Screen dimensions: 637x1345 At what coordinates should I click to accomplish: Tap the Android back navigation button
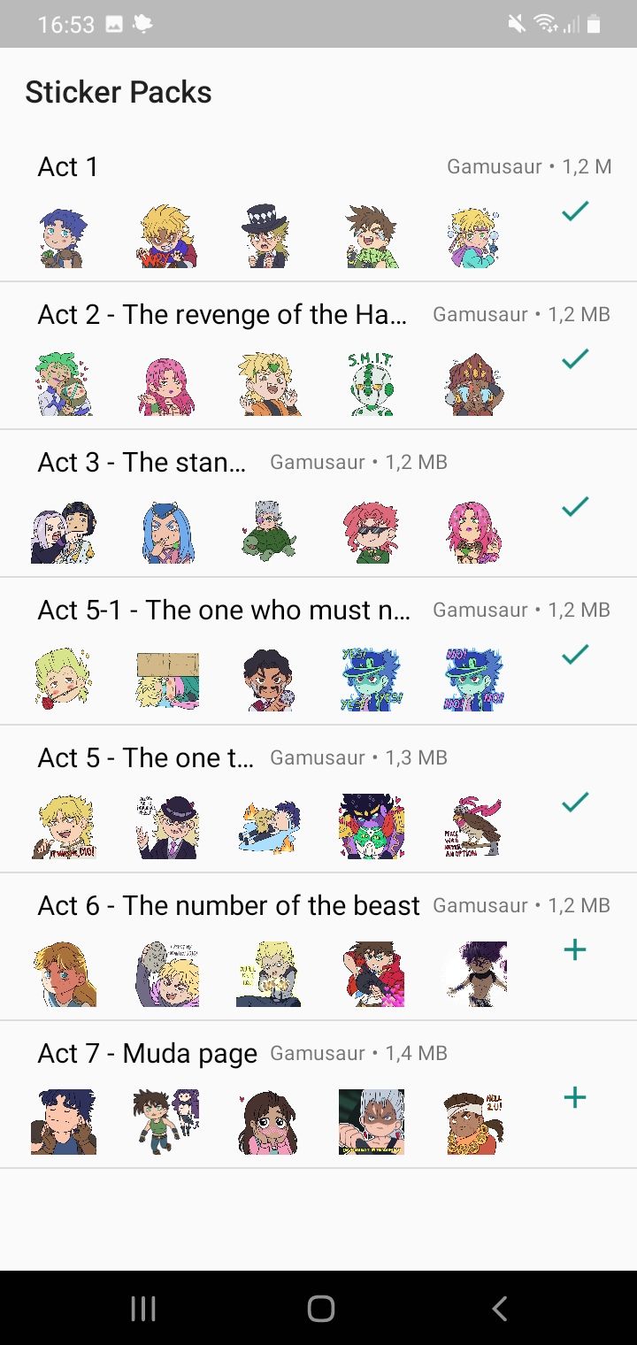[500, 1309]
